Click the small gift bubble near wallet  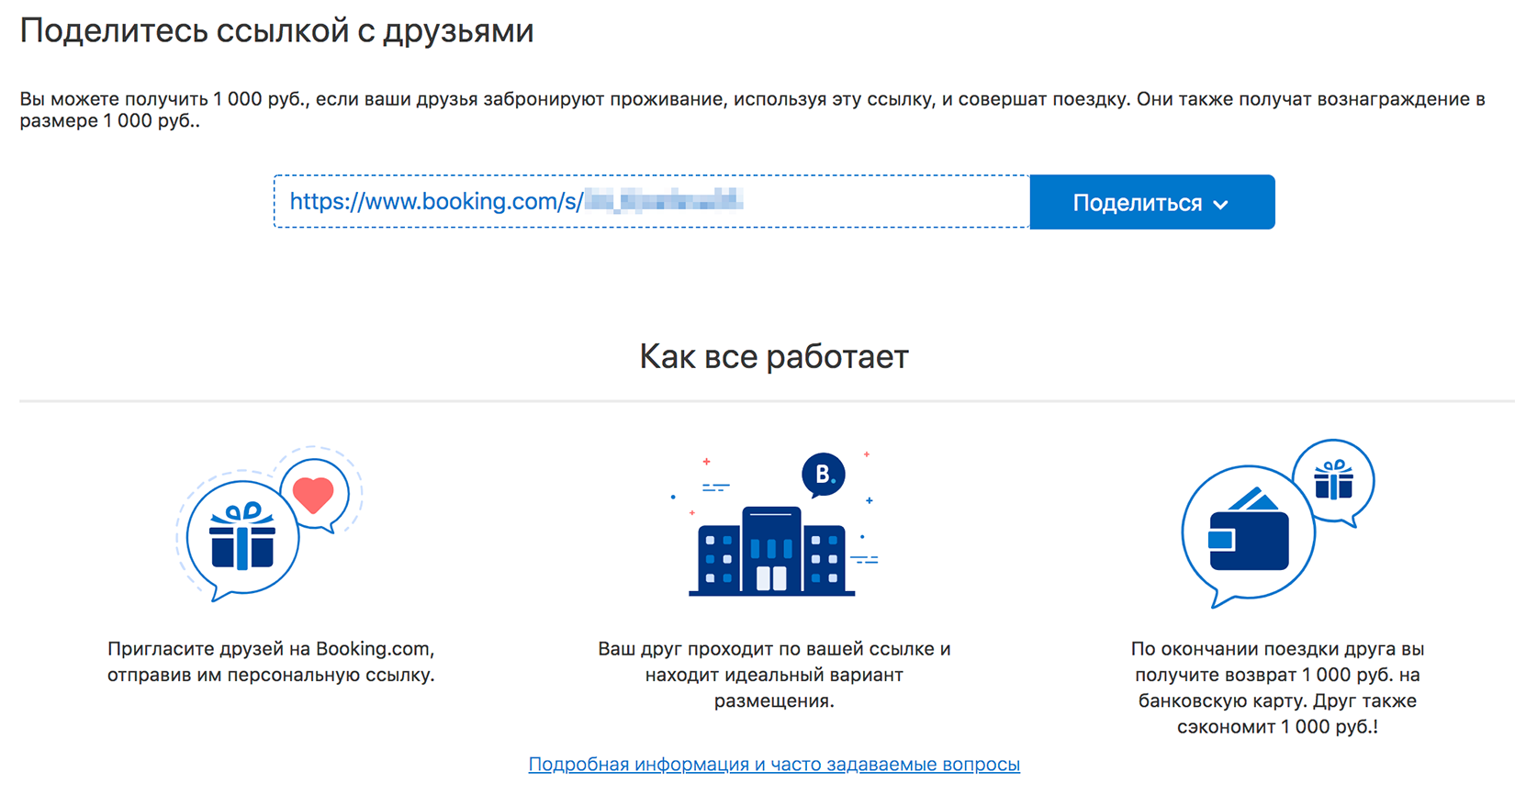[x=1334, y=481]
